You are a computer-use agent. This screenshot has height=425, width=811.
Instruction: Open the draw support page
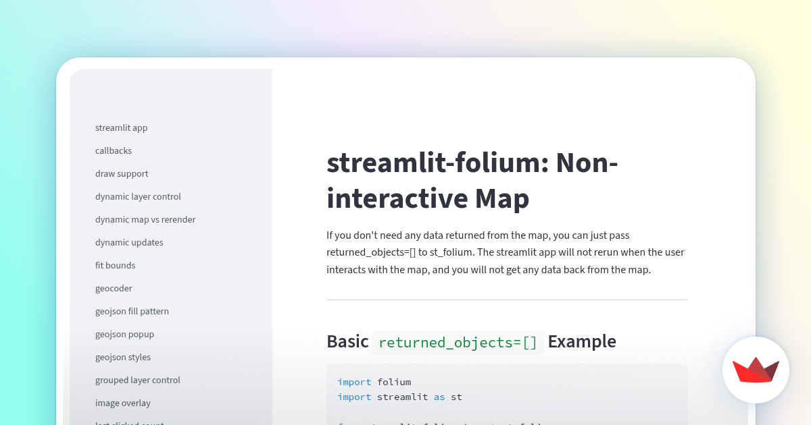122,173
